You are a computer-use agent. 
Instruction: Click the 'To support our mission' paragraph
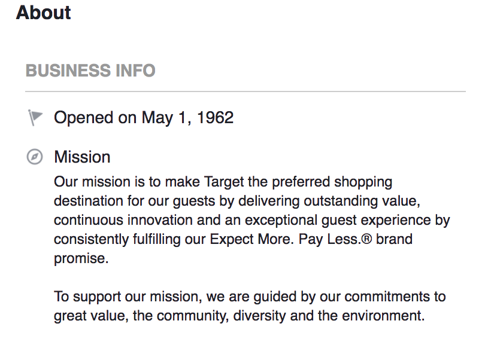pyautogui.click(x=250, y=306)
